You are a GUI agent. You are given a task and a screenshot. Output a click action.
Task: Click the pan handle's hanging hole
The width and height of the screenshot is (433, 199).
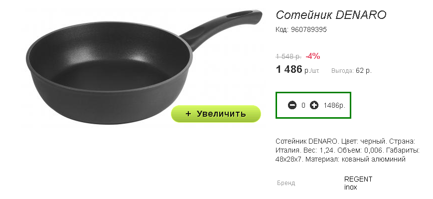pos(239,14)
